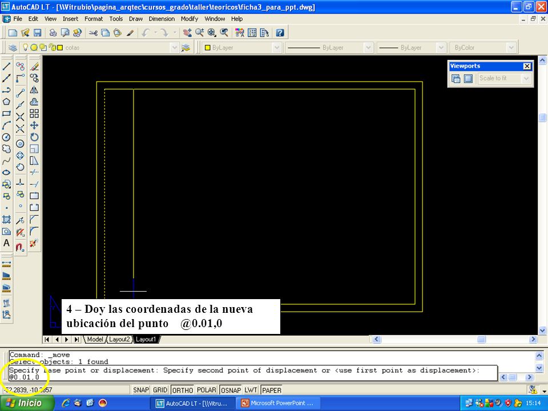
Task: Click the Pan Realtime hand icon
Action: click(187, 33)
